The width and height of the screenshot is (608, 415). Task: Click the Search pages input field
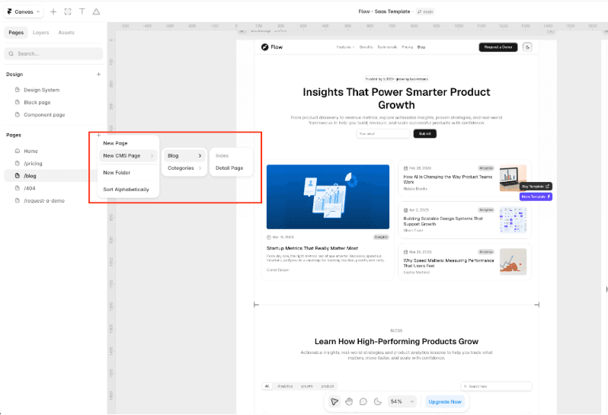53,53
